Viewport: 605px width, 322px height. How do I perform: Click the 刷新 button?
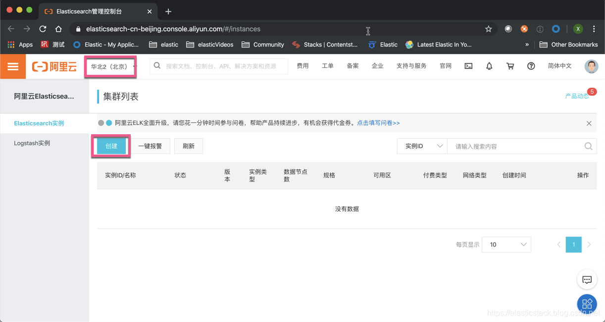(189, 146)
